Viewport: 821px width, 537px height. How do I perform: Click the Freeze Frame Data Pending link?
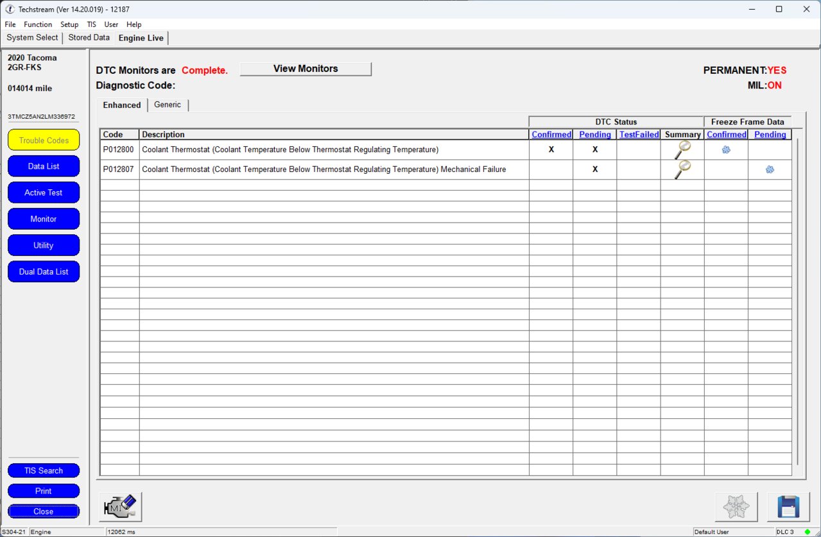(770, 135)
